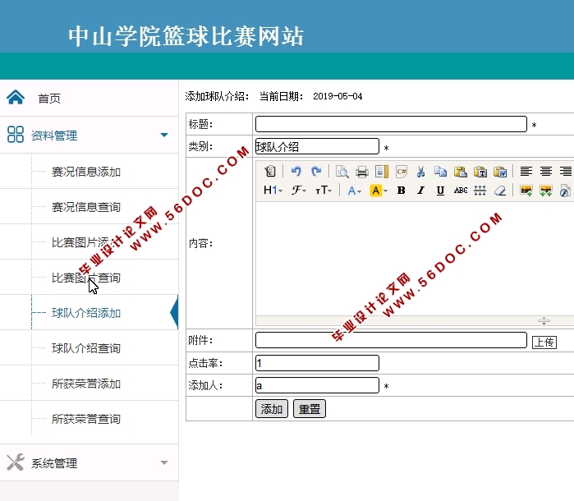Open 赛况信息查询 in sidebar

(86, 207)
